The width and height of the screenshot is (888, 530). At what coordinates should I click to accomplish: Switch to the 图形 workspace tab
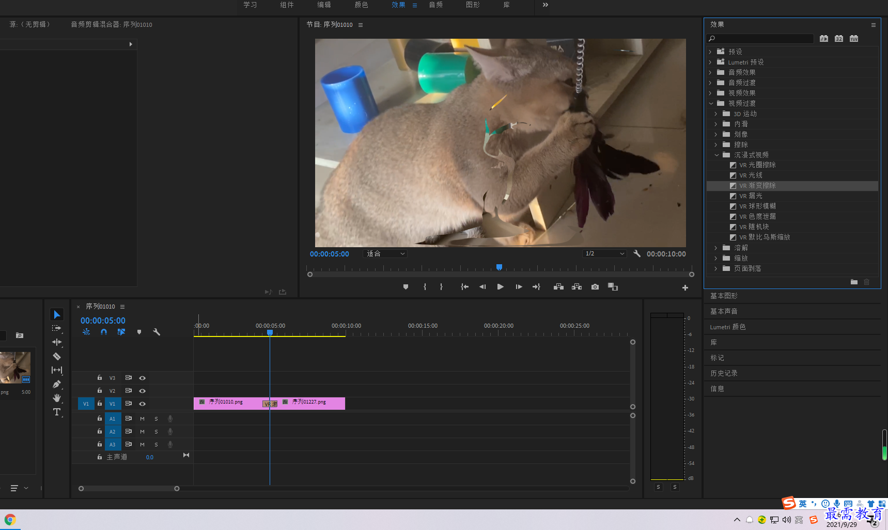(473, 5)
